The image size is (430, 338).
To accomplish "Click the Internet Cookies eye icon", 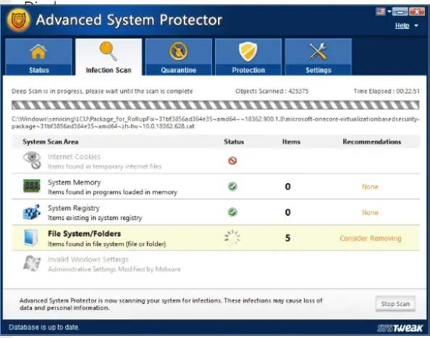I will pyautogui.click(x=32, y=161).
